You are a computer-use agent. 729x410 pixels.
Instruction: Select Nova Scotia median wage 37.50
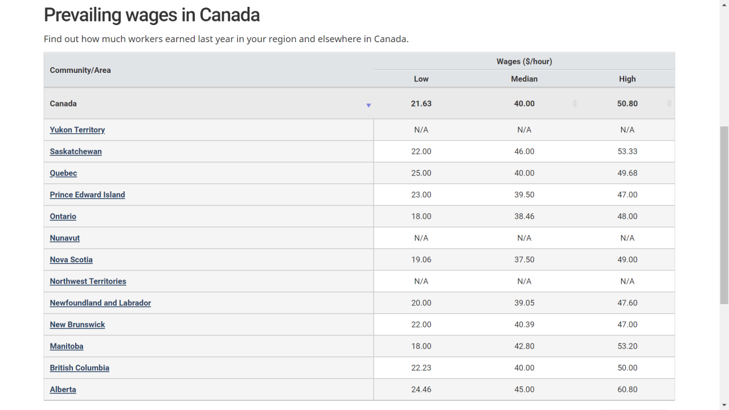(x=524, y=260)
